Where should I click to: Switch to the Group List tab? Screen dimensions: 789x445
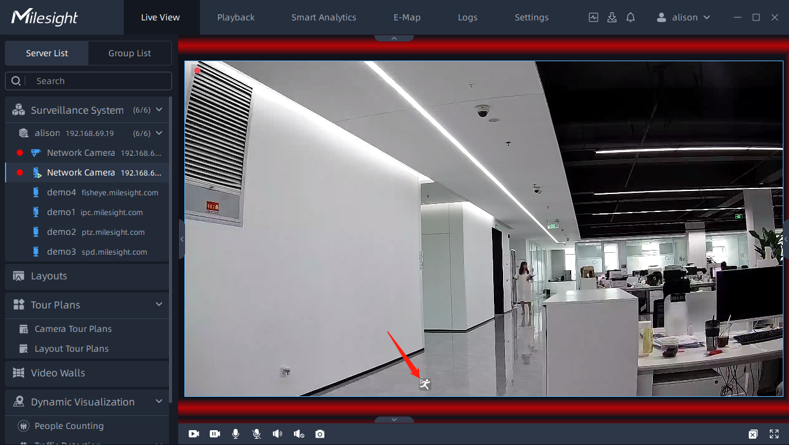coord(129,53)
